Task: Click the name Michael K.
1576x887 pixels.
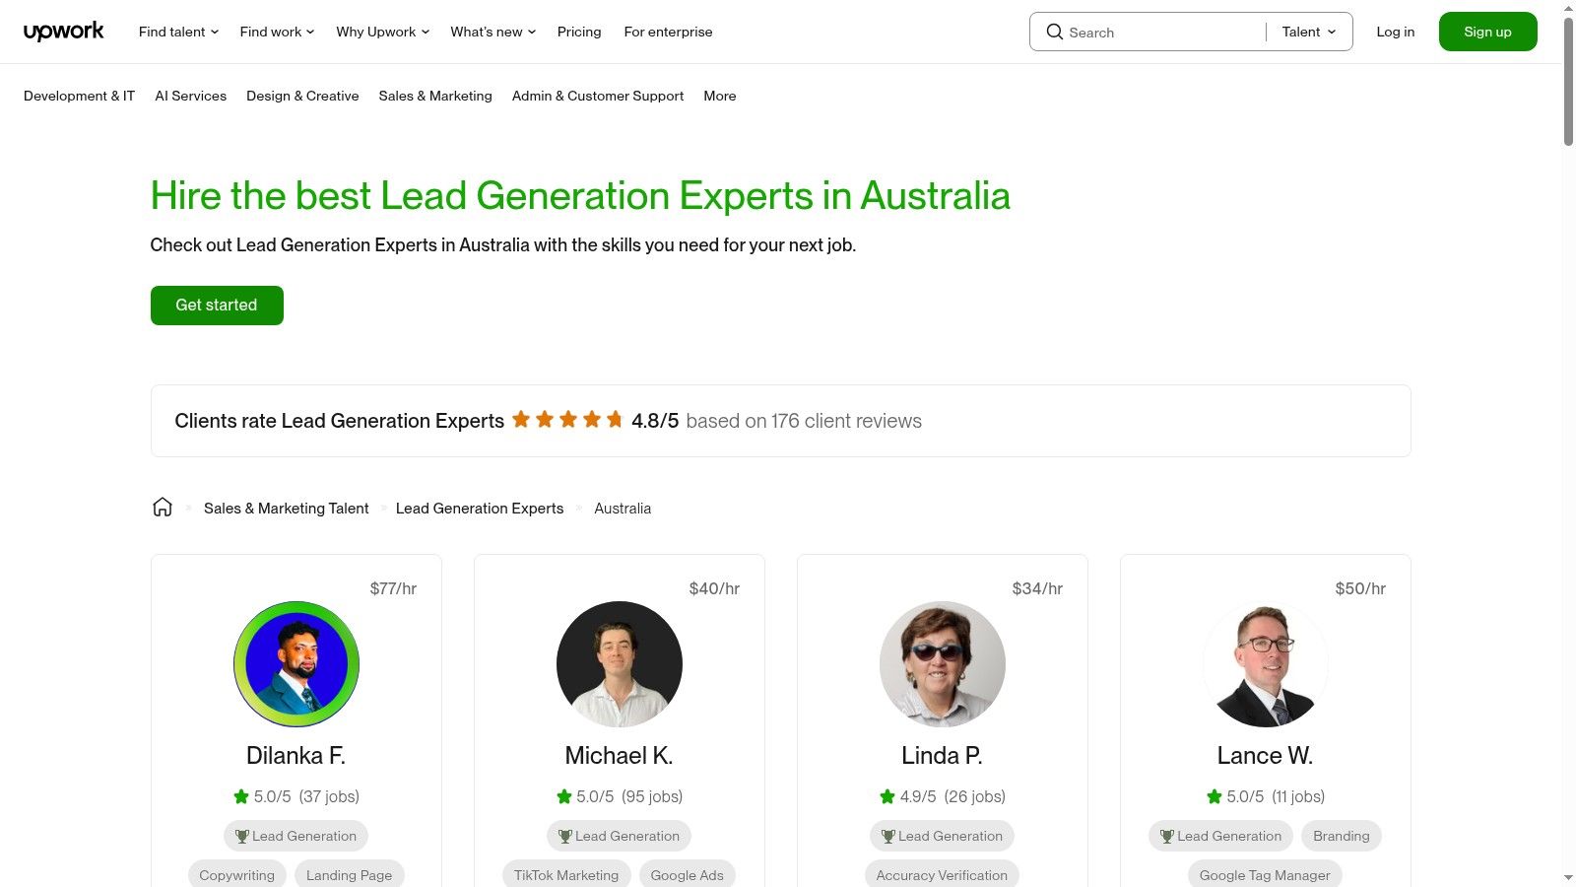Action: click(619, 756)
